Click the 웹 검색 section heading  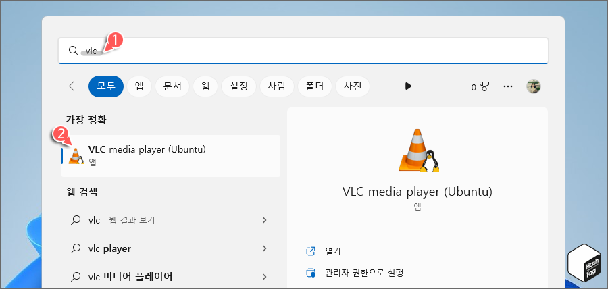pyautogui.click(x=82, y=192)
